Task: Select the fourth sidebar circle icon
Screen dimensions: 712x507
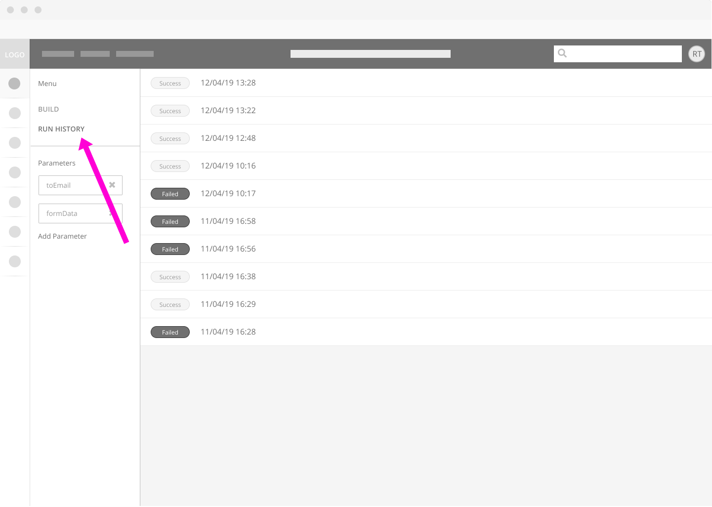Action: tap(14, 172)
